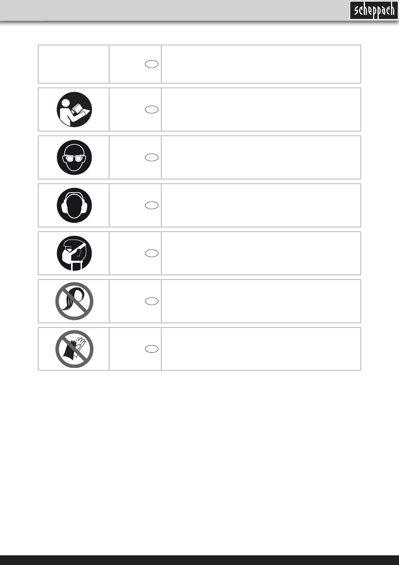The height and width of the screenshot is (565, 399).
Task: Select the no gloves prohibition symbol
Action: [x=74, y=349]
